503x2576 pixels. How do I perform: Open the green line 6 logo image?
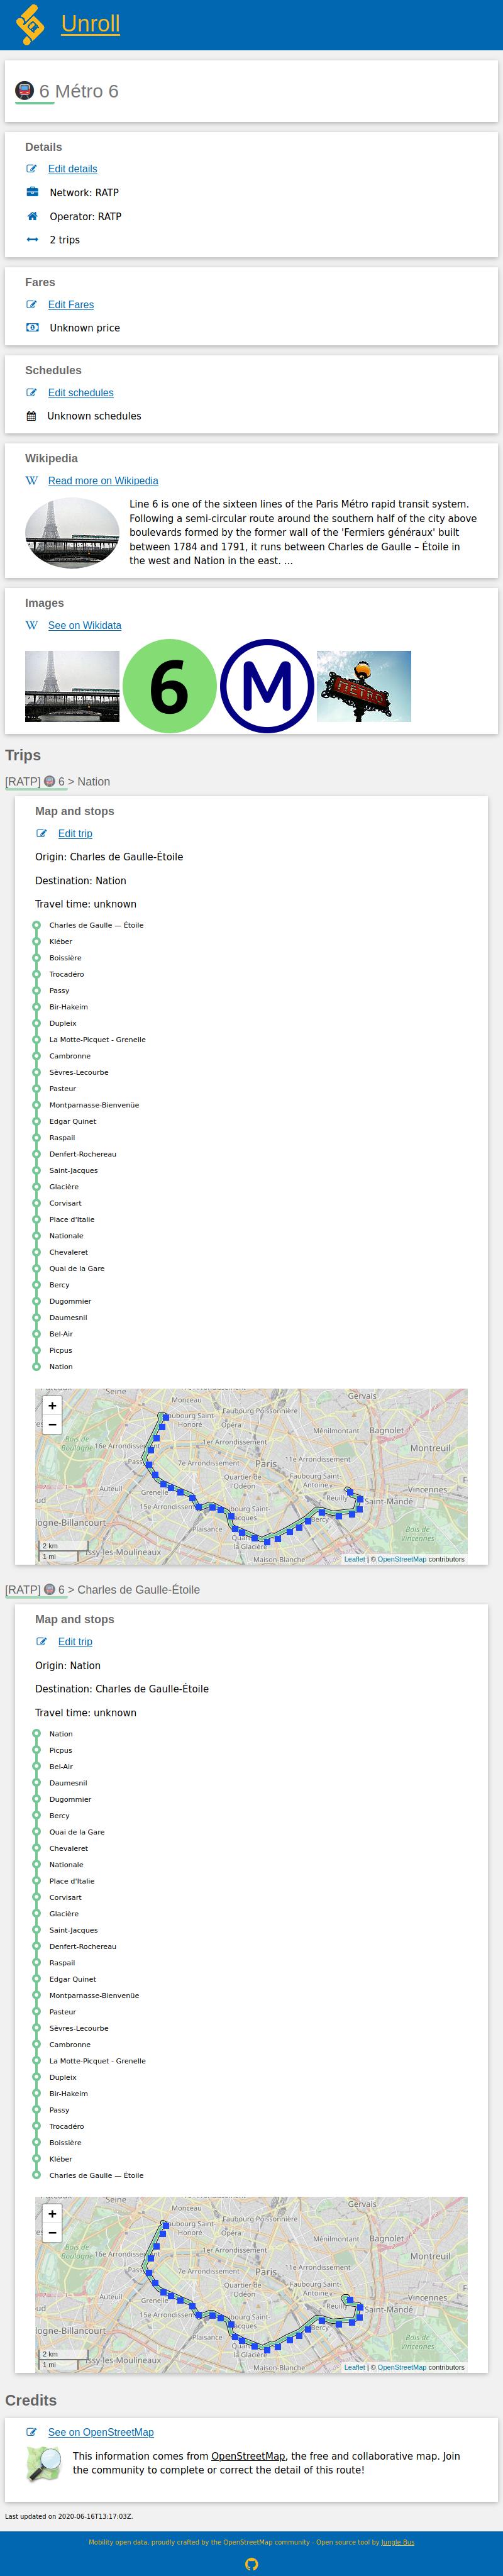[x=170, y=686]
